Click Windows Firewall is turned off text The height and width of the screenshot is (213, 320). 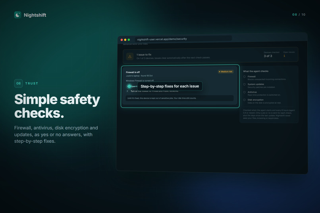pyautogui.click(x=140, y=81)
